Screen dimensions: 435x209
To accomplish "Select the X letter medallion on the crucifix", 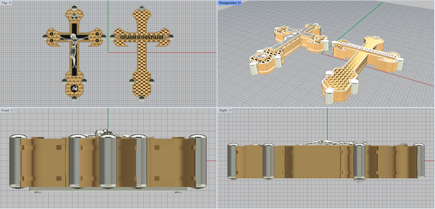I will (97, 34).
